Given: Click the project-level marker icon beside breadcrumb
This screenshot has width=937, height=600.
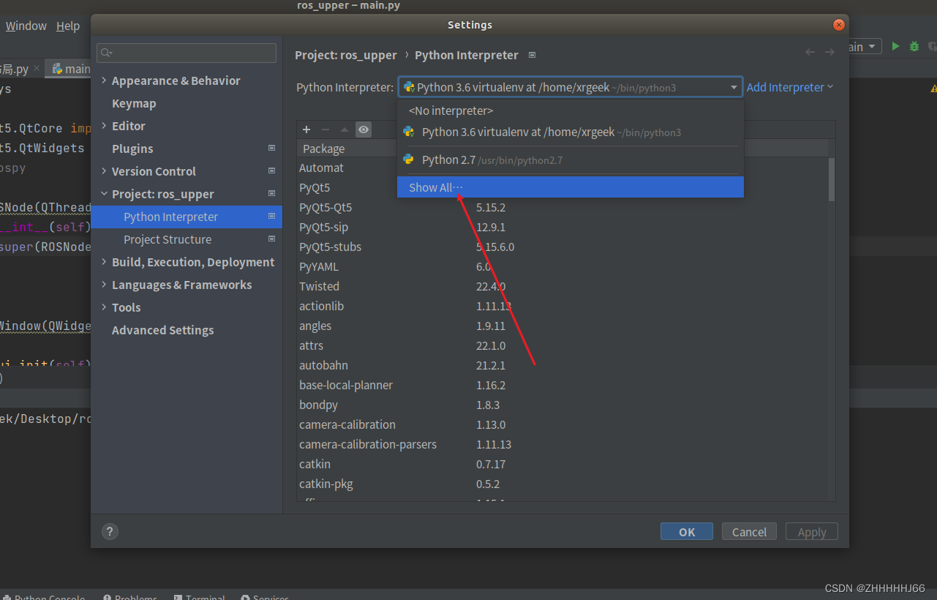Looking at the screenshot, I should point(533,55).
